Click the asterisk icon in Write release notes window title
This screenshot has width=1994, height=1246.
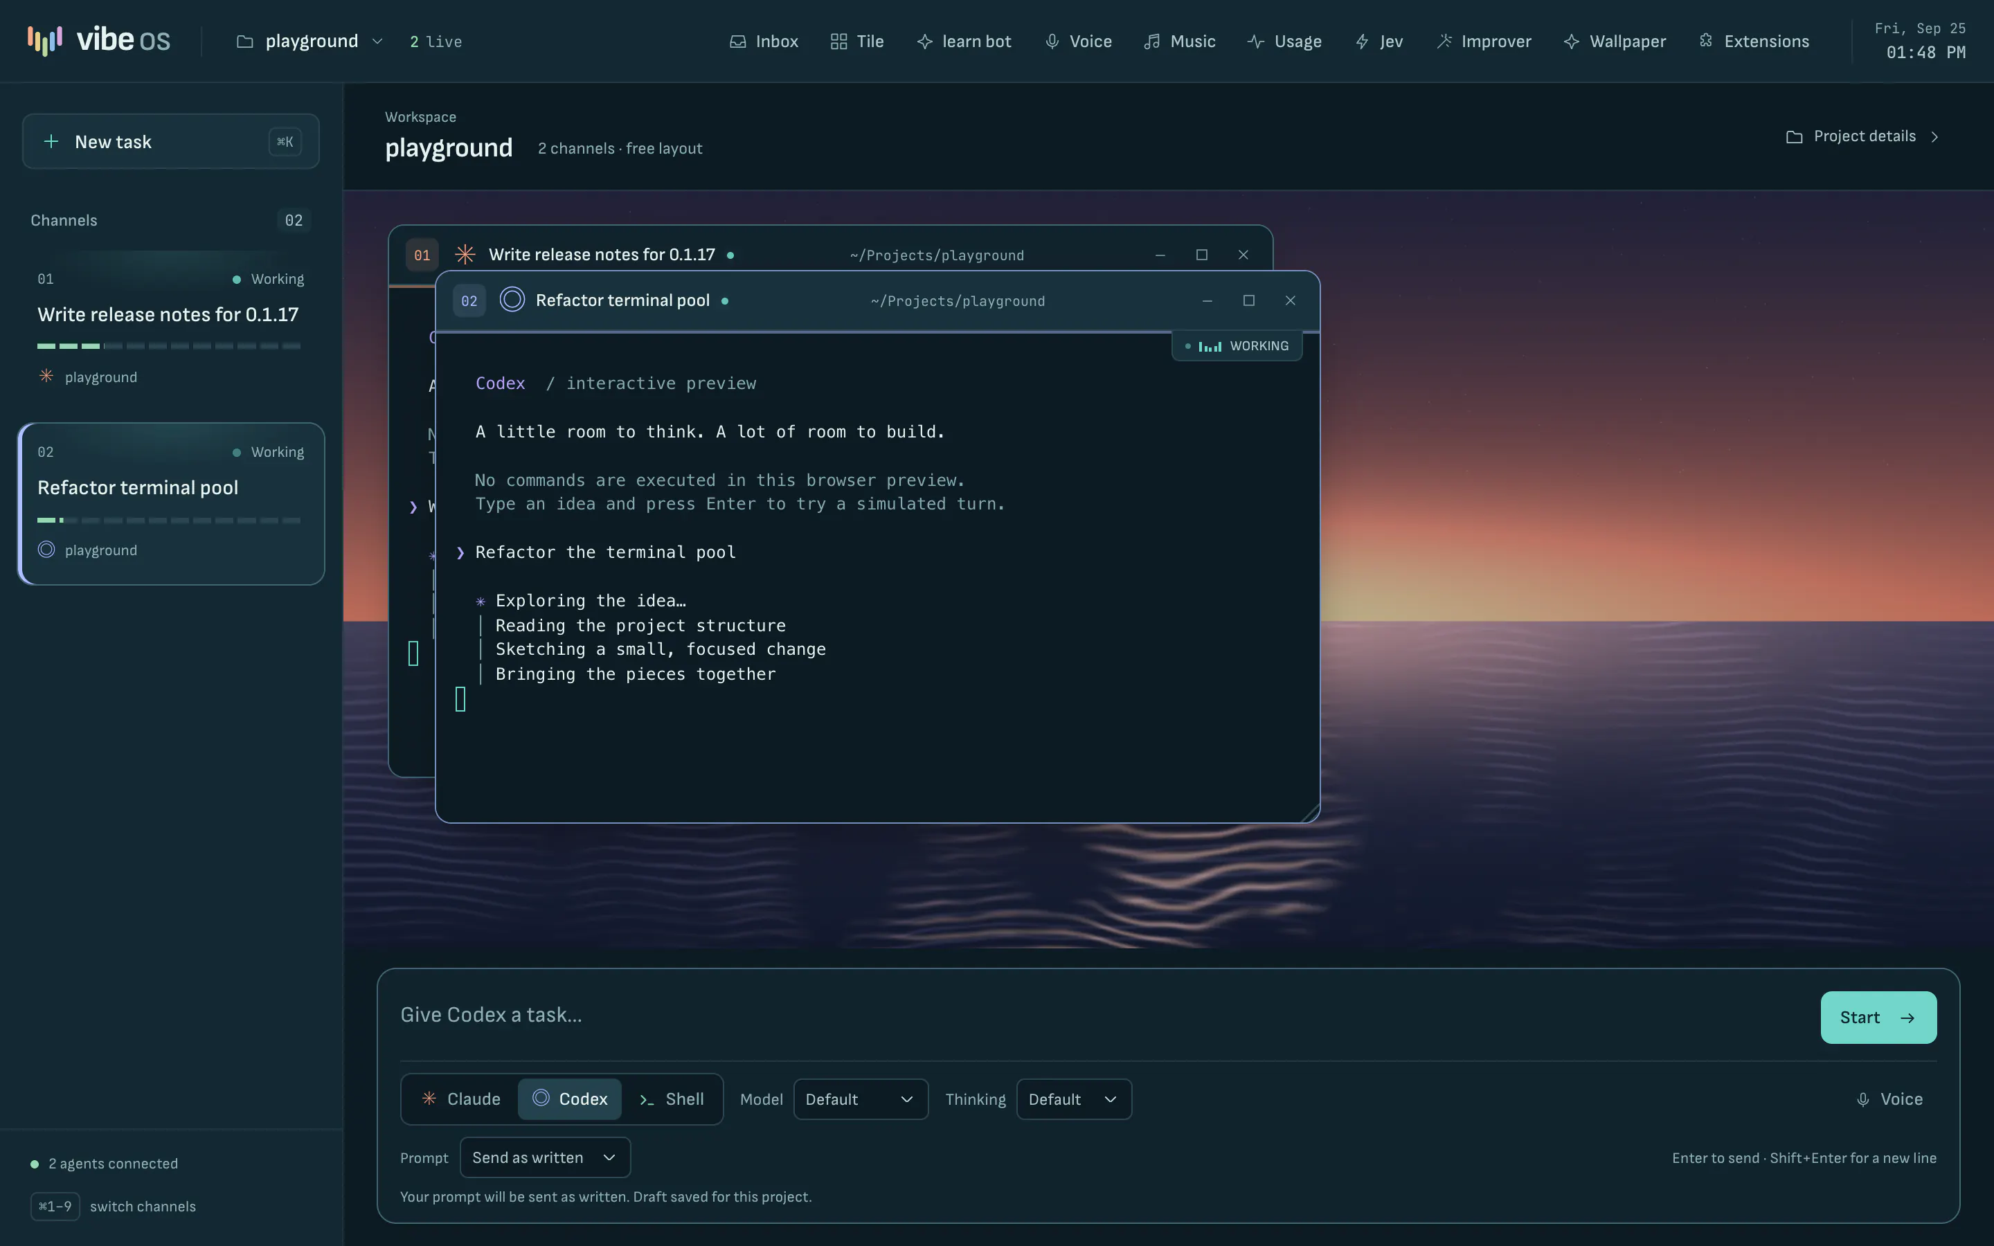pos(465,254)
